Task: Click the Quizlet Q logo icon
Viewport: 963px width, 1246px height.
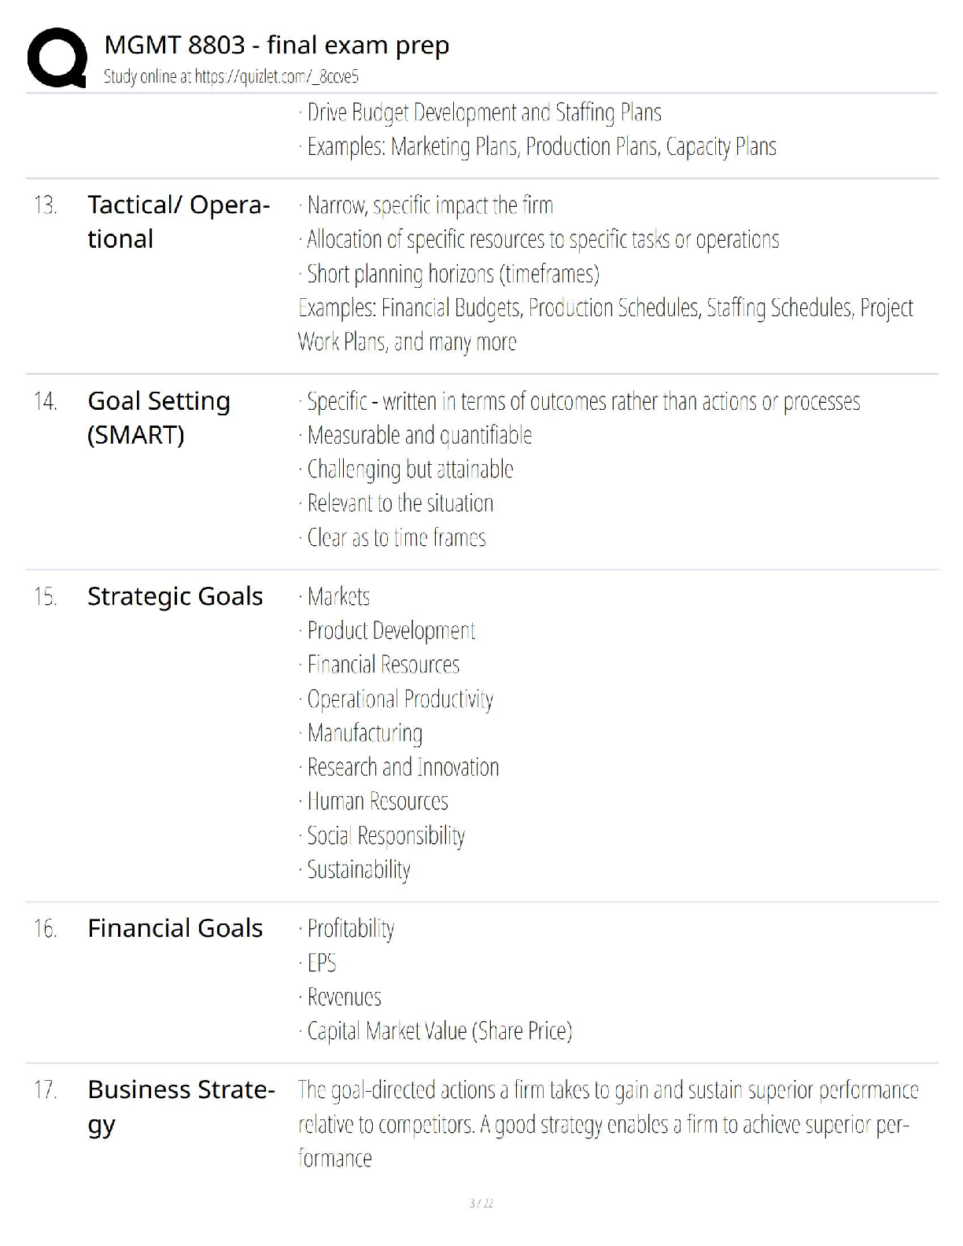Action: click(57, 57)
